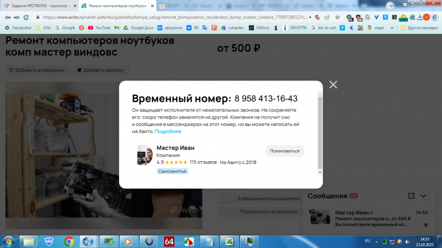Open the rutracker bookmark

click(233, 28)
